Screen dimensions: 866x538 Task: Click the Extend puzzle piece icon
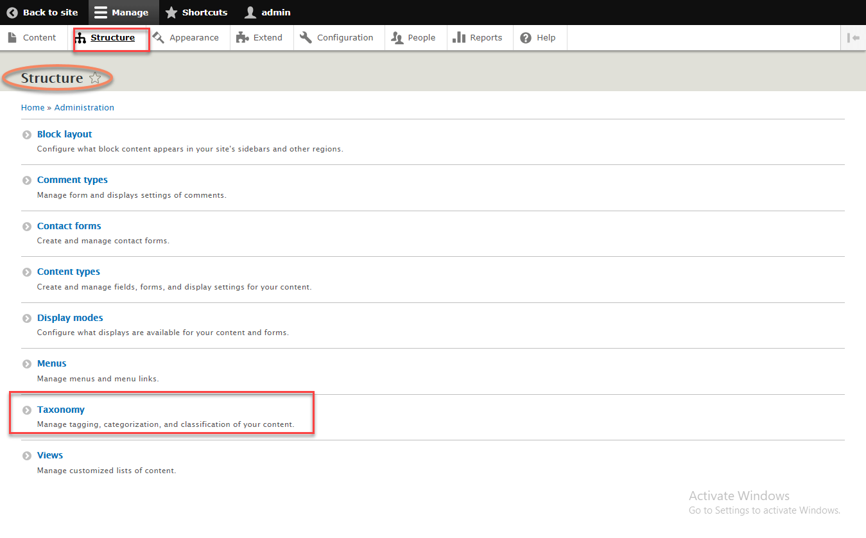(x=242, y=37)
